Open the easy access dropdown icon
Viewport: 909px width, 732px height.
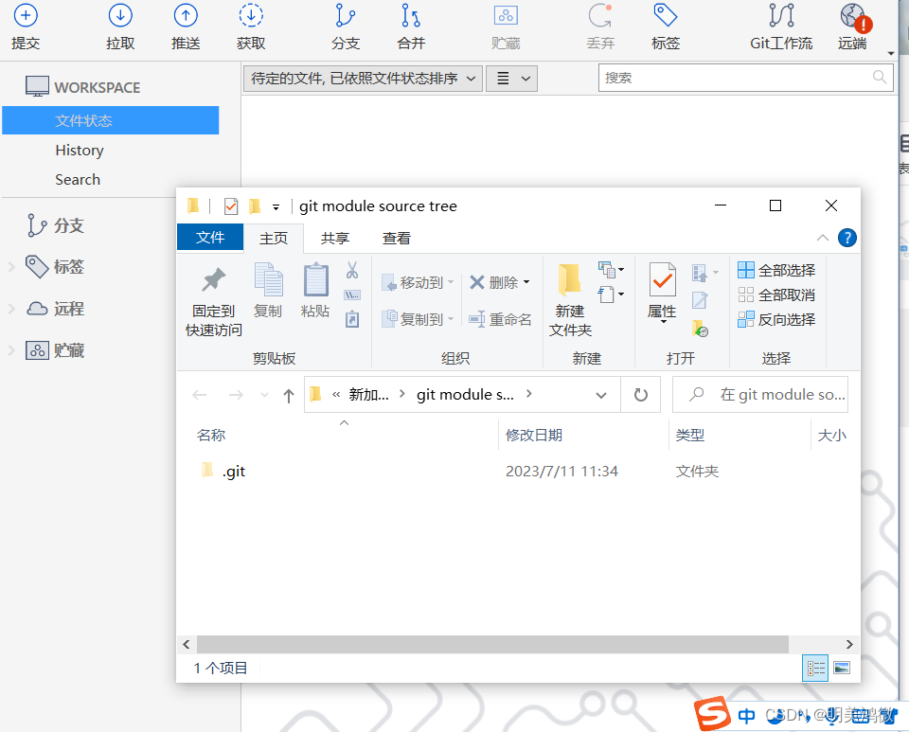(611, 295)
